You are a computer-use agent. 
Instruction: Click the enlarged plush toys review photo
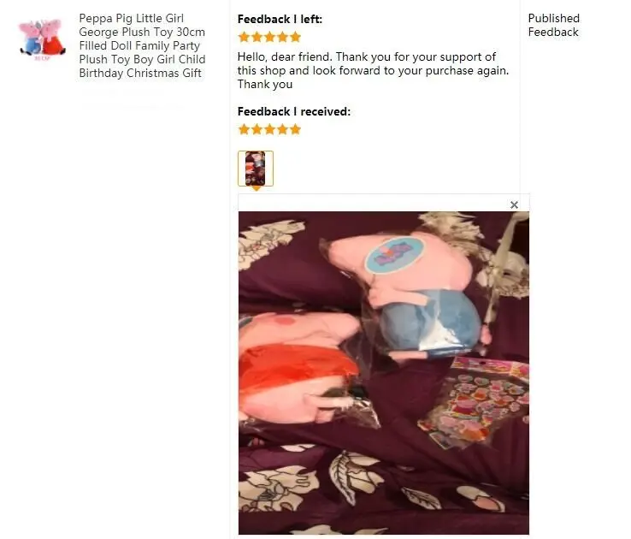coord(384,373)
